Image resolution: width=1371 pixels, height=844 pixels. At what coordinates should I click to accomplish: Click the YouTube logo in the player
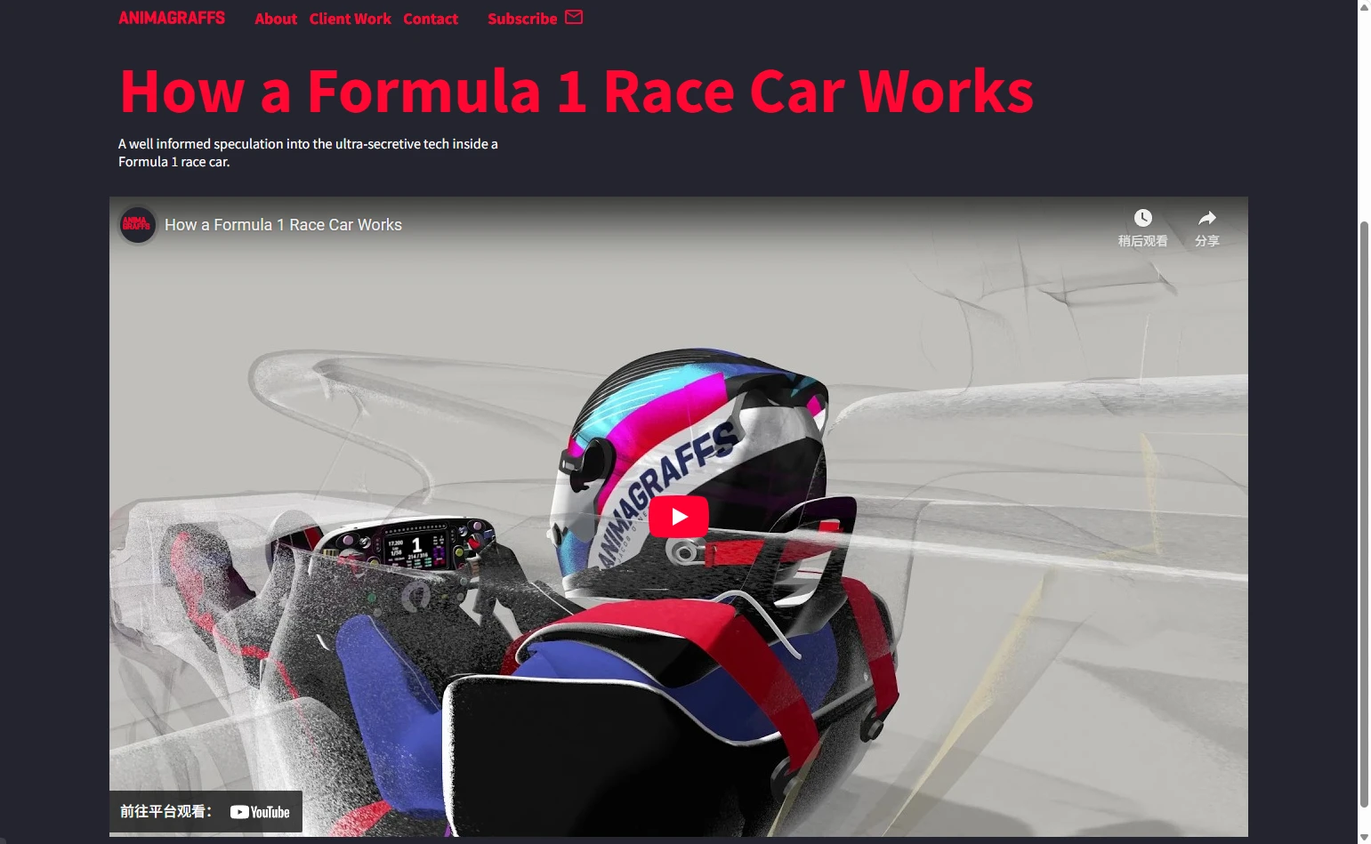[x=260, y=812]
